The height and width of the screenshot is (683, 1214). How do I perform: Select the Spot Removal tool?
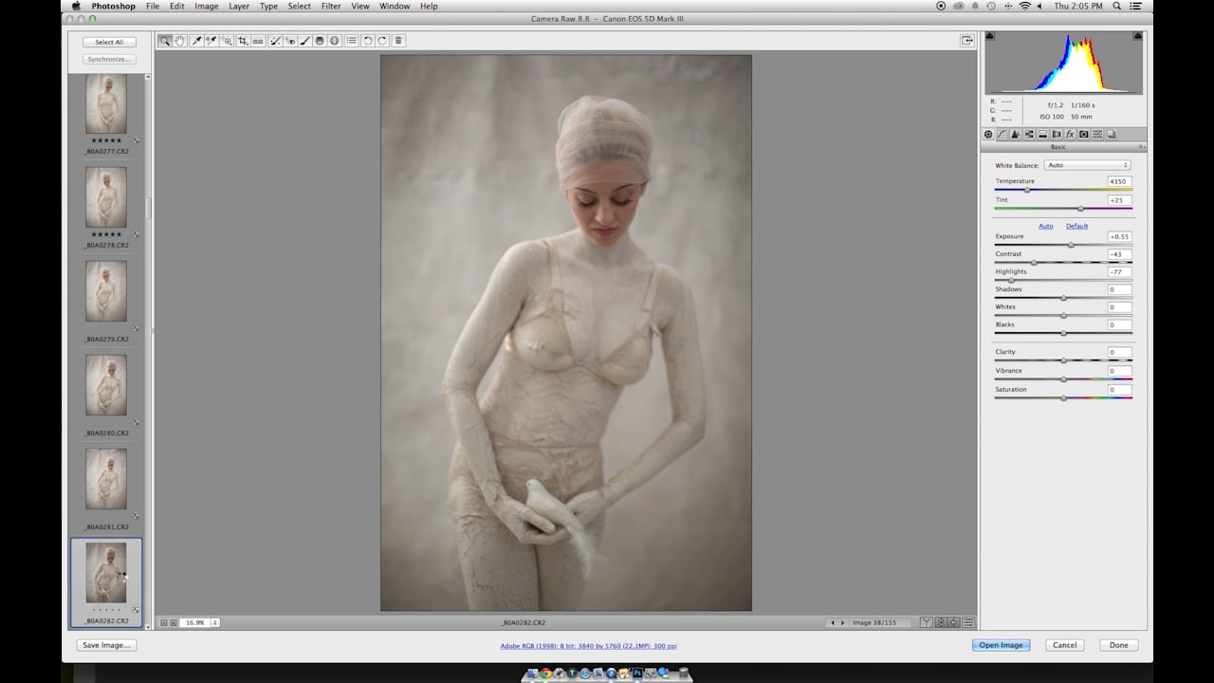tap(275, 41)
